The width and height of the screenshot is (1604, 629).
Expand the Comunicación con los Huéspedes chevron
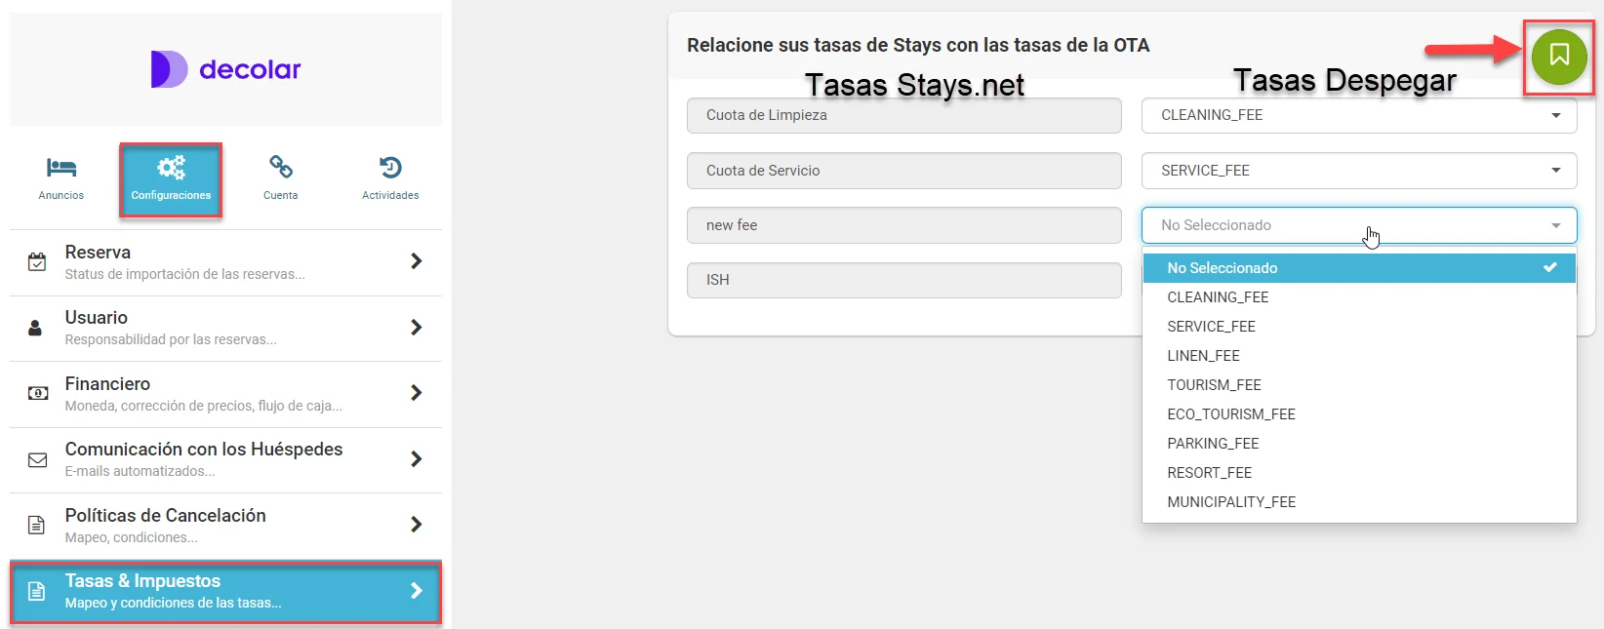(x=417, y=459)
